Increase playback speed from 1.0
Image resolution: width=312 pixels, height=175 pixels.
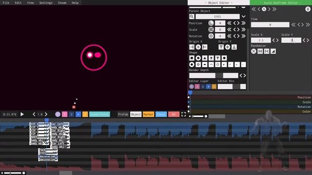(x=46, y=114)
